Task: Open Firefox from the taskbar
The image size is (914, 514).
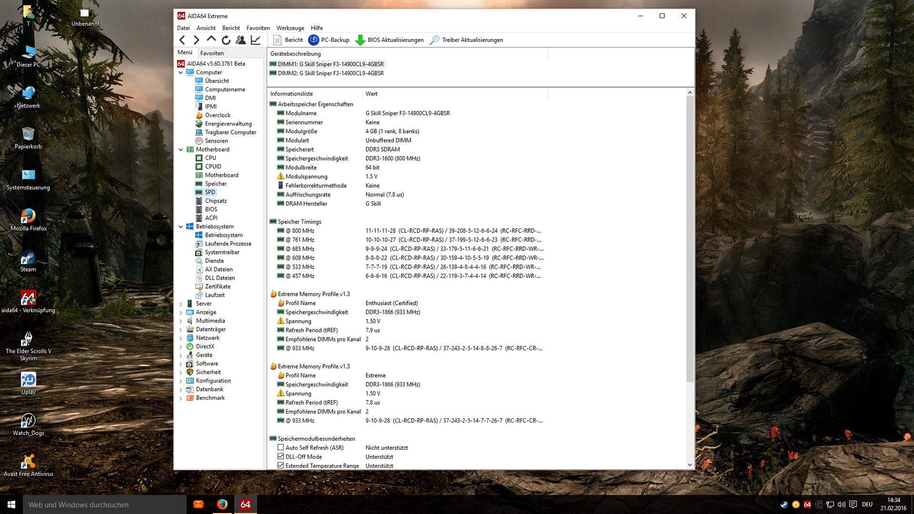Action: (x=222, y=504)
